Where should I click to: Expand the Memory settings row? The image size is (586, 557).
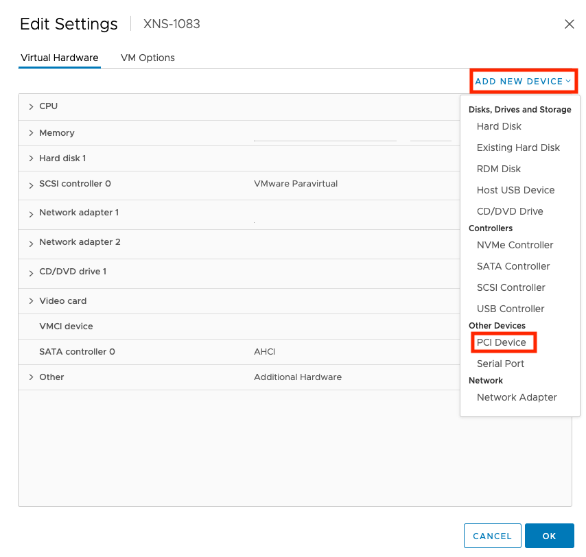tap(31, 133)
